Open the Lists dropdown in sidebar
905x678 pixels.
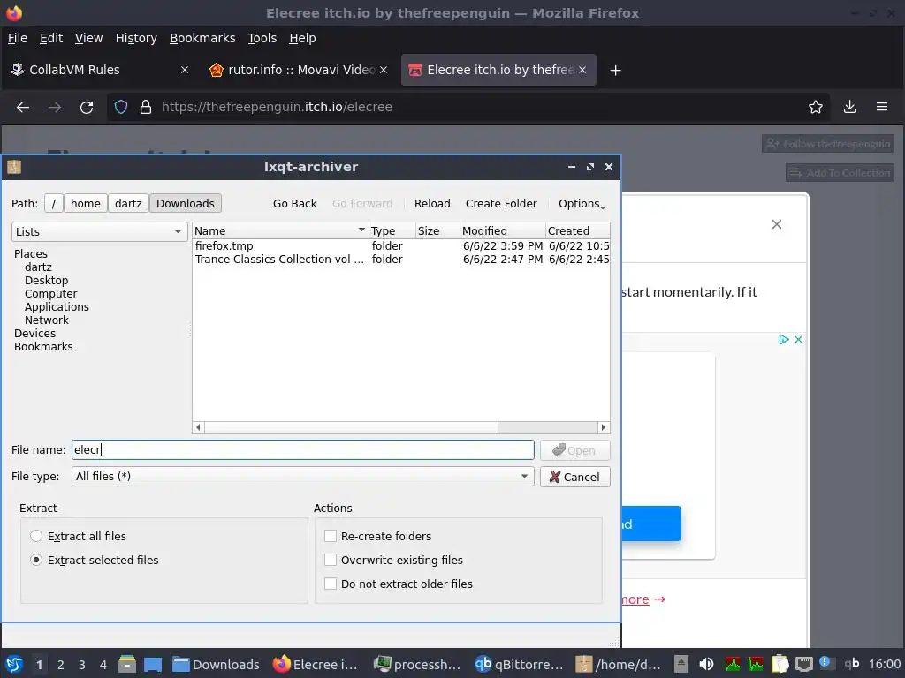(99, 232)
